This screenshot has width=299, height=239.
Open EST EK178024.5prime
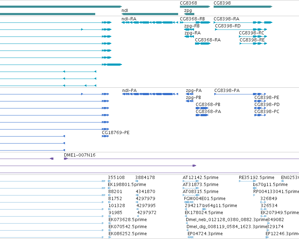pos(204,213)
